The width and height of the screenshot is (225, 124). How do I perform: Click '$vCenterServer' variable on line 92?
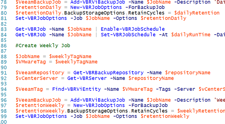pos(37,78)
